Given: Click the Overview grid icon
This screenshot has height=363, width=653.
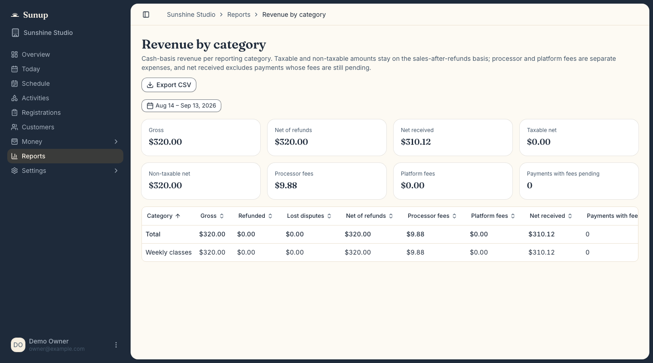Looking at the screenshot, I should point(15,54).
